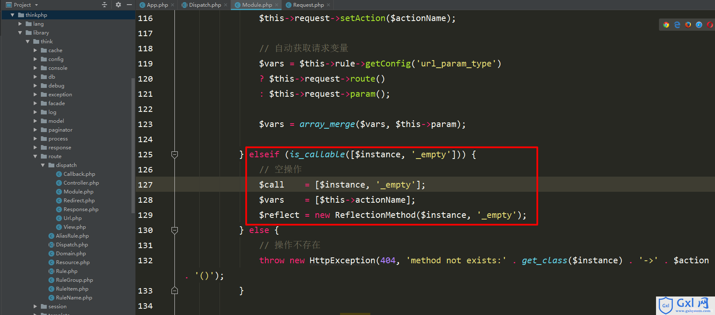Open the Project view dropdown

tap(36, 5)
